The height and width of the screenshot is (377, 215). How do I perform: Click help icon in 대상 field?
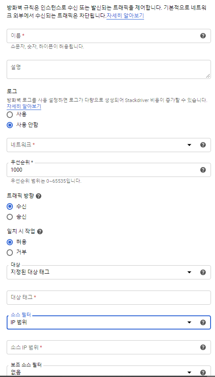[203, 272]
